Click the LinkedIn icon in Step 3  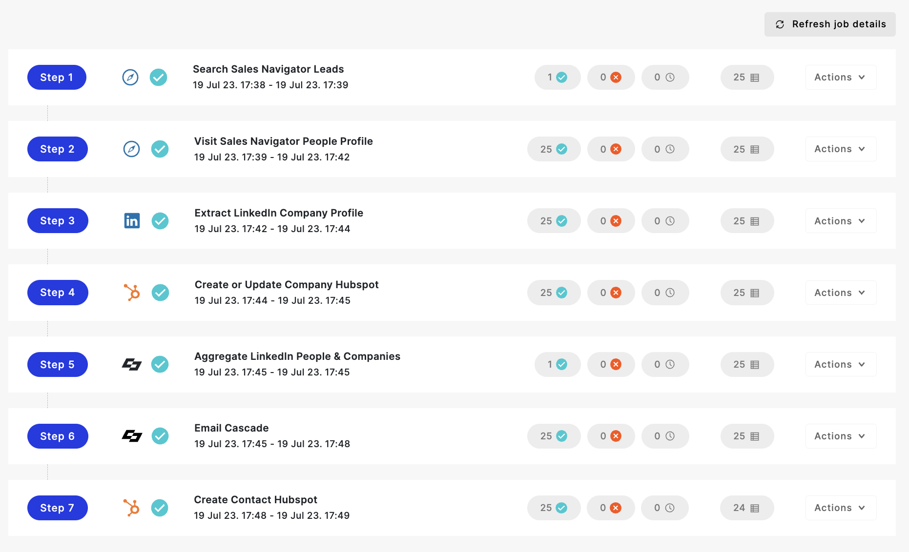pos(132,221)
